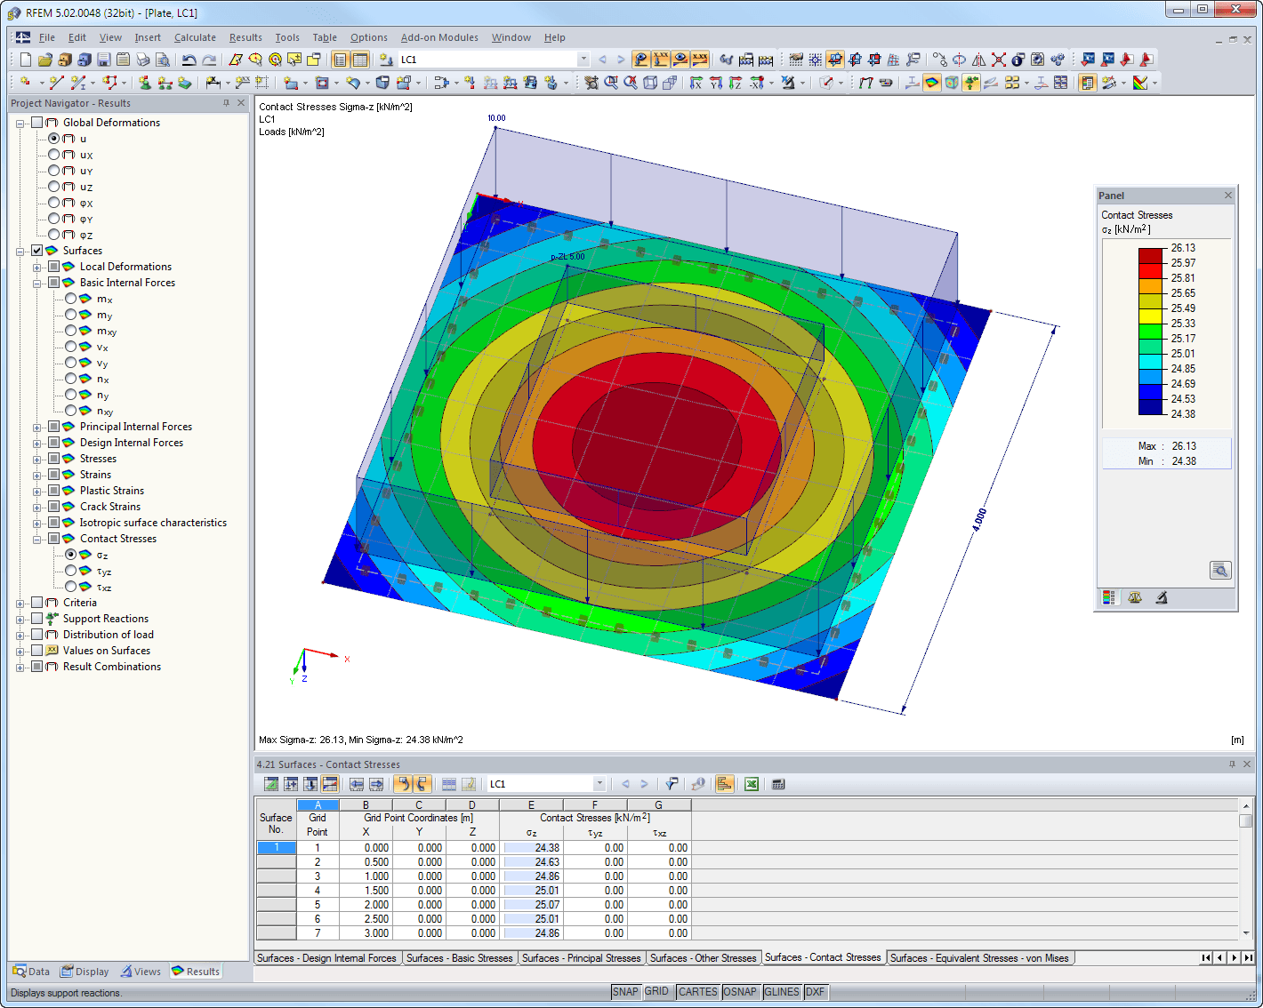1263x1008 pixels.
Task: Select the uz deformation radio button
Action: pyautogui.click(x=54, y=187)
